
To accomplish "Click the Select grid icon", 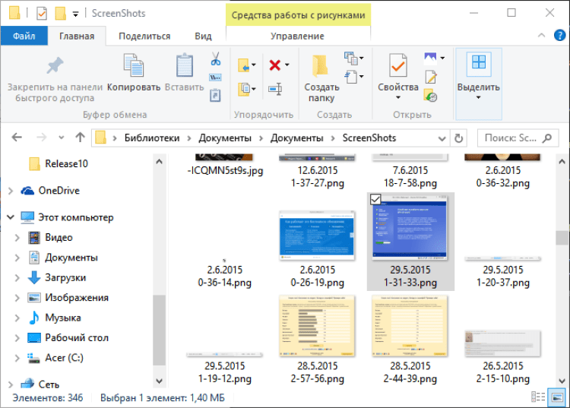I will click(x=479, y=62).
